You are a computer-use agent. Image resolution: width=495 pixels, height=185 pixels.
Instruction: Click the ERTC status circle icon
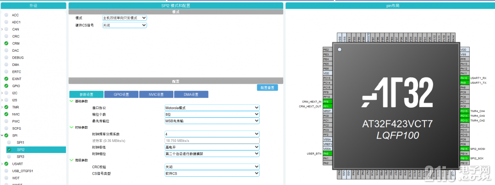point(6,71)
